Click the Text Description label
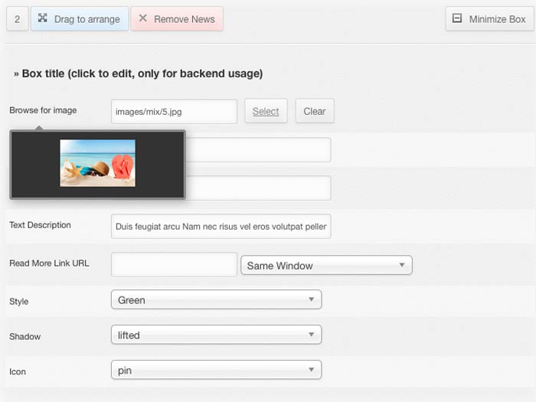The width and height of the screenshot is (536, 402). (40, 225)
